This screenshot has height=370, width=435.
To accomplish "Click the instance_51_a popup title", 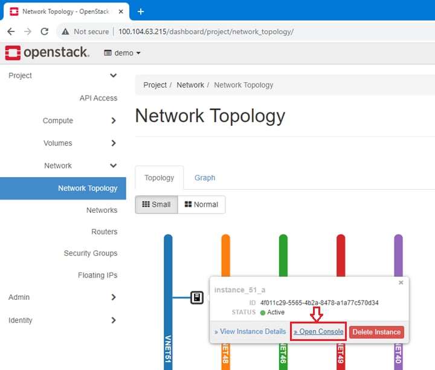I will coord(240,290).
